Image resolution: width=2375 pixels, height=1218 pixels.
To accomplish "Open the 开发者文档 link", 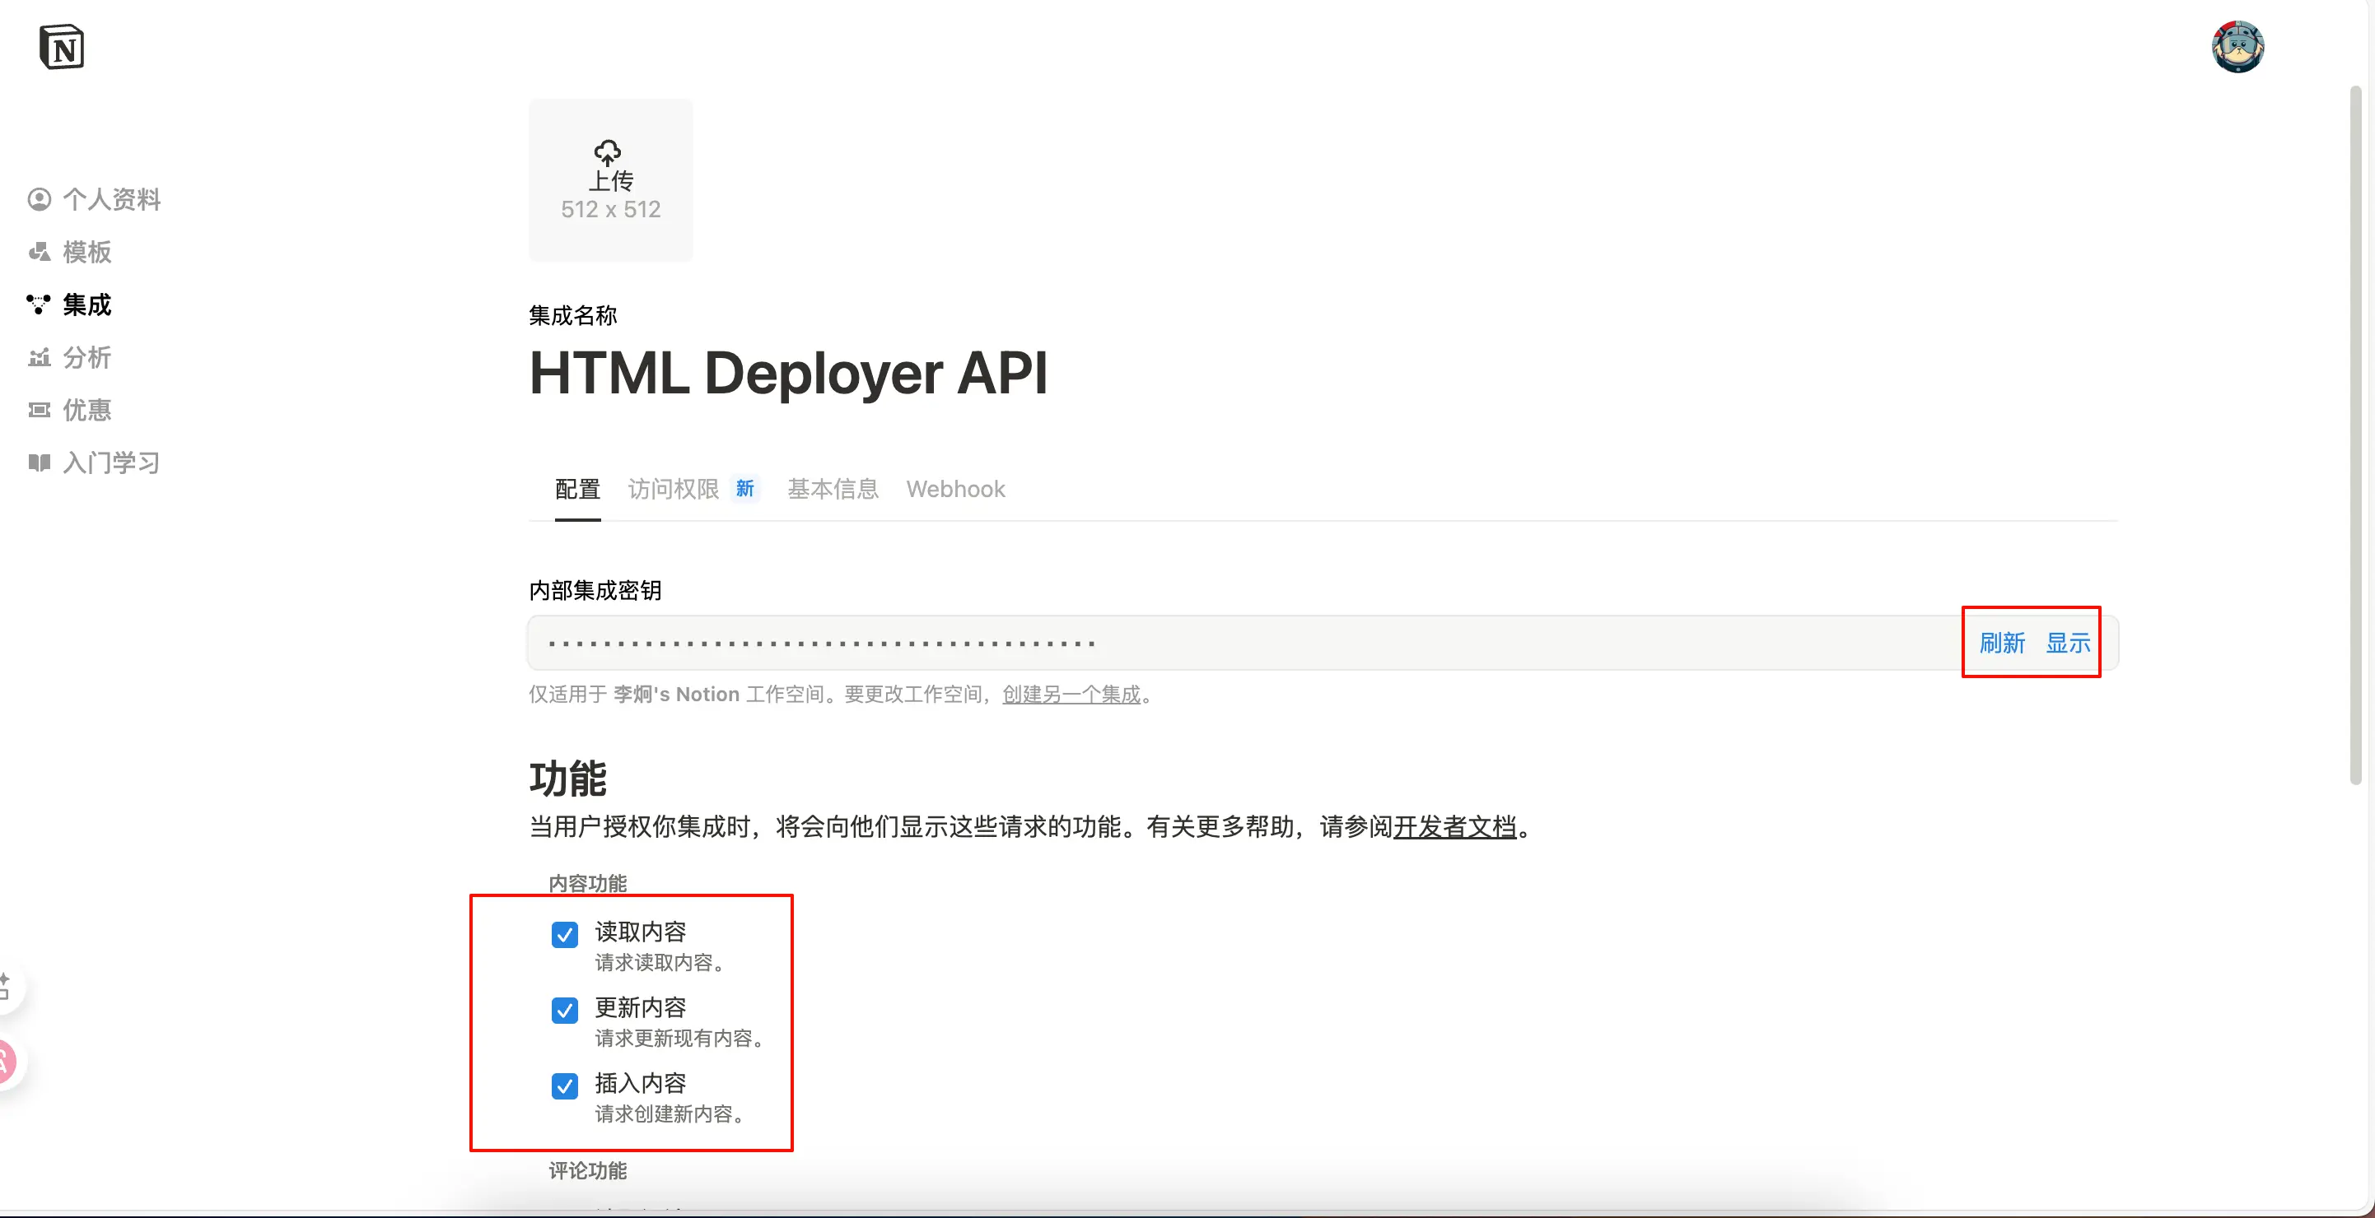I will click(x=1454, y=826).
